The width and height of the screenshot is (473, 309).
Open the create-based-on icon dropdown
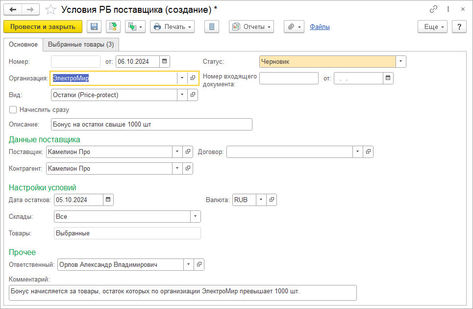point(135,27)
